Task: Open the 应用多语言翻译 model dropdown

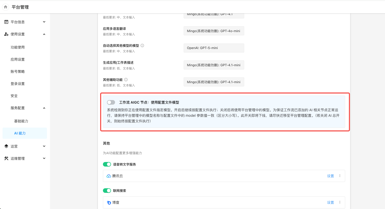Action: pos(214,31)
